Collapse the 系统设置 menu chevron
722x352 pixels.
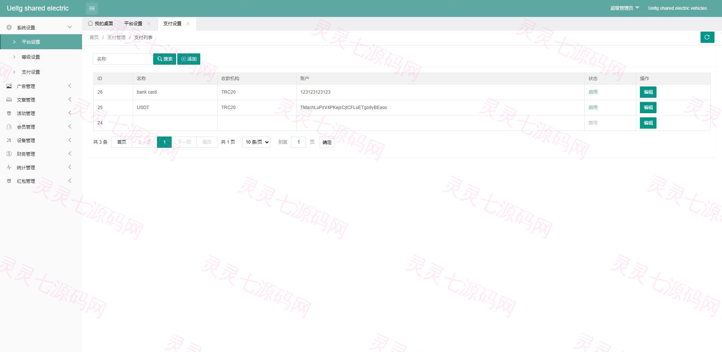pyautogui.click(x=70, y=27)
